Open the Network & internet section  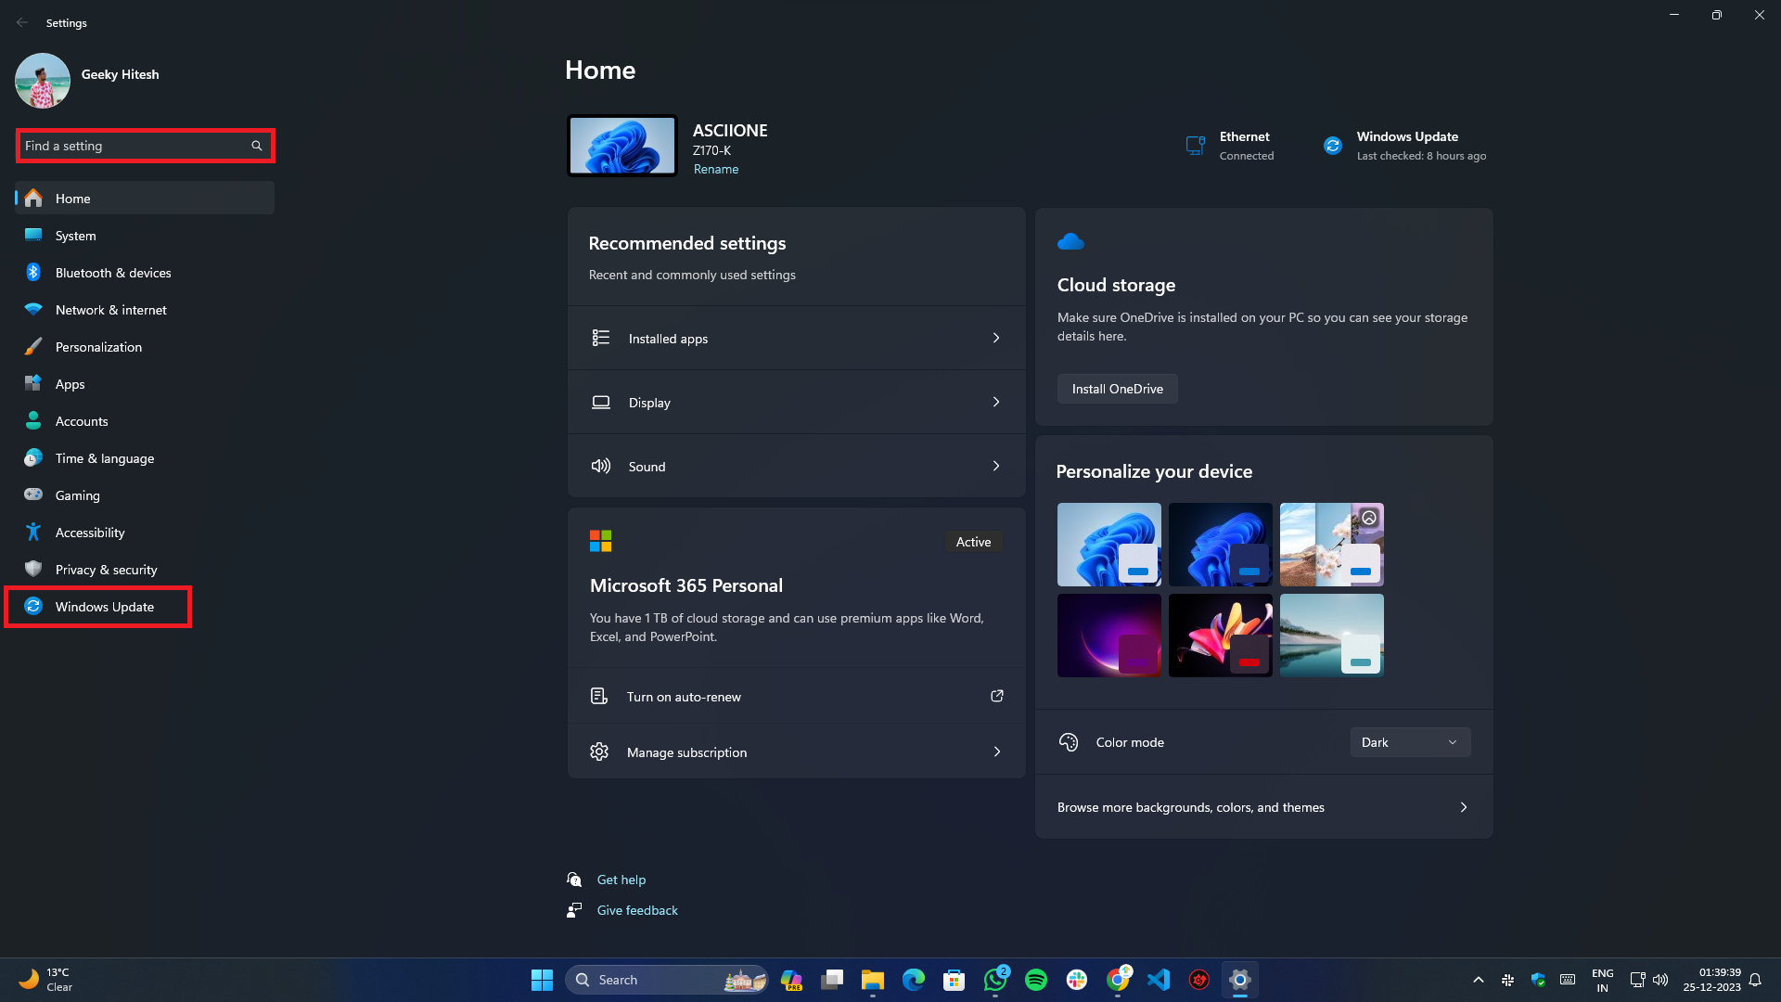click(x=110, y=310)
